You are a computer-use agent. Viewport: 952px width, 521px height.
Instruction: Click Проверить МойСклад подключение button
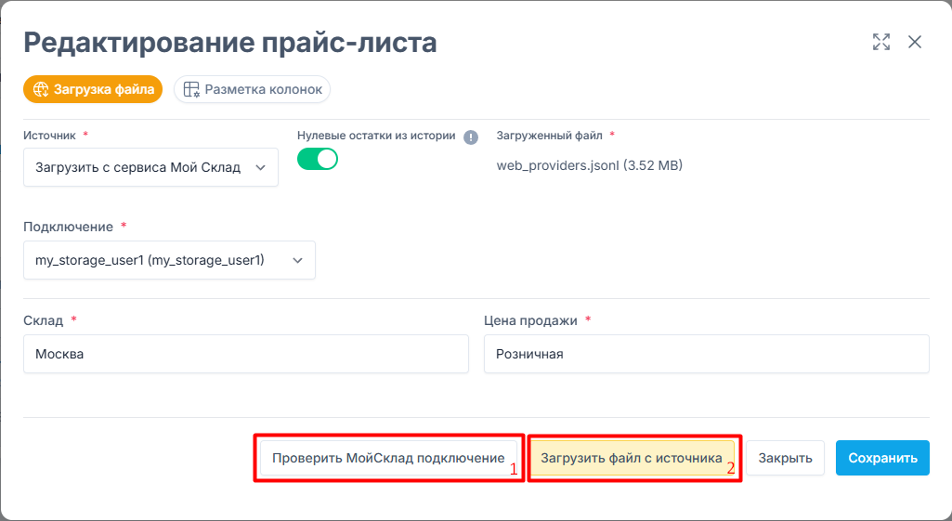(388, 458)
